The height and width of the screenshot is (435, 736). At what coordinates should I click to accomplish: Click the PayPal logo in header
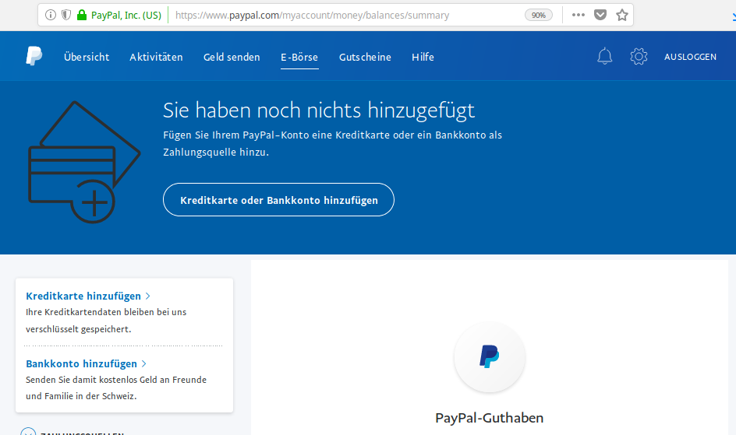click(x=34, y=56)
